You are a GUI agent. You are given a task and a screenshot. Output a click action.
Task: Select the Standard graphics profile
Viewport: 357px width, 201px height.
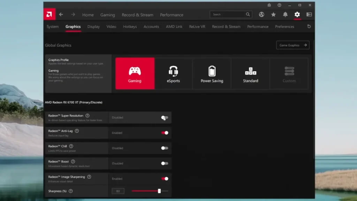click(250, 73)
